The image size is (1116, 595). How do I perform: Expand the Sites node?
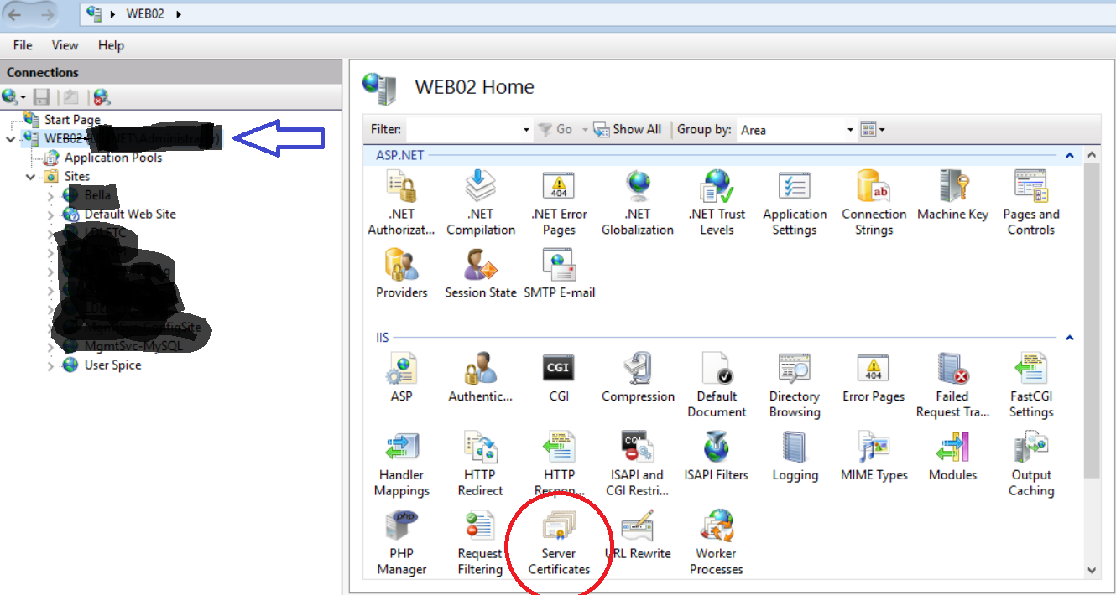click(x=30, y=176)
